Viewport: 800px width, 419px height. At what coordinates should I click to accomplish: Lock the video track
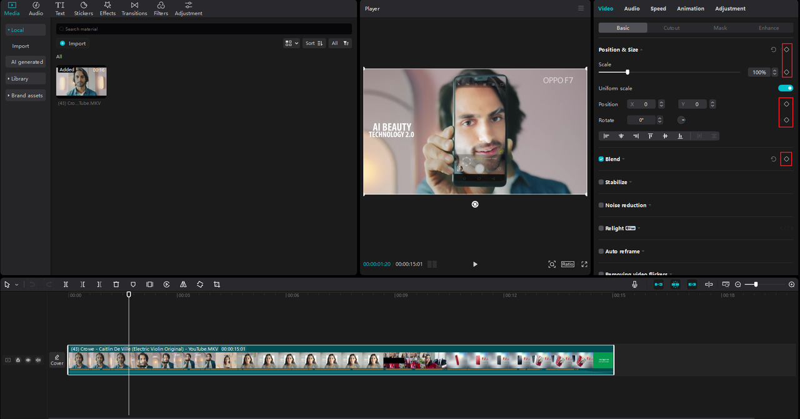18,360
